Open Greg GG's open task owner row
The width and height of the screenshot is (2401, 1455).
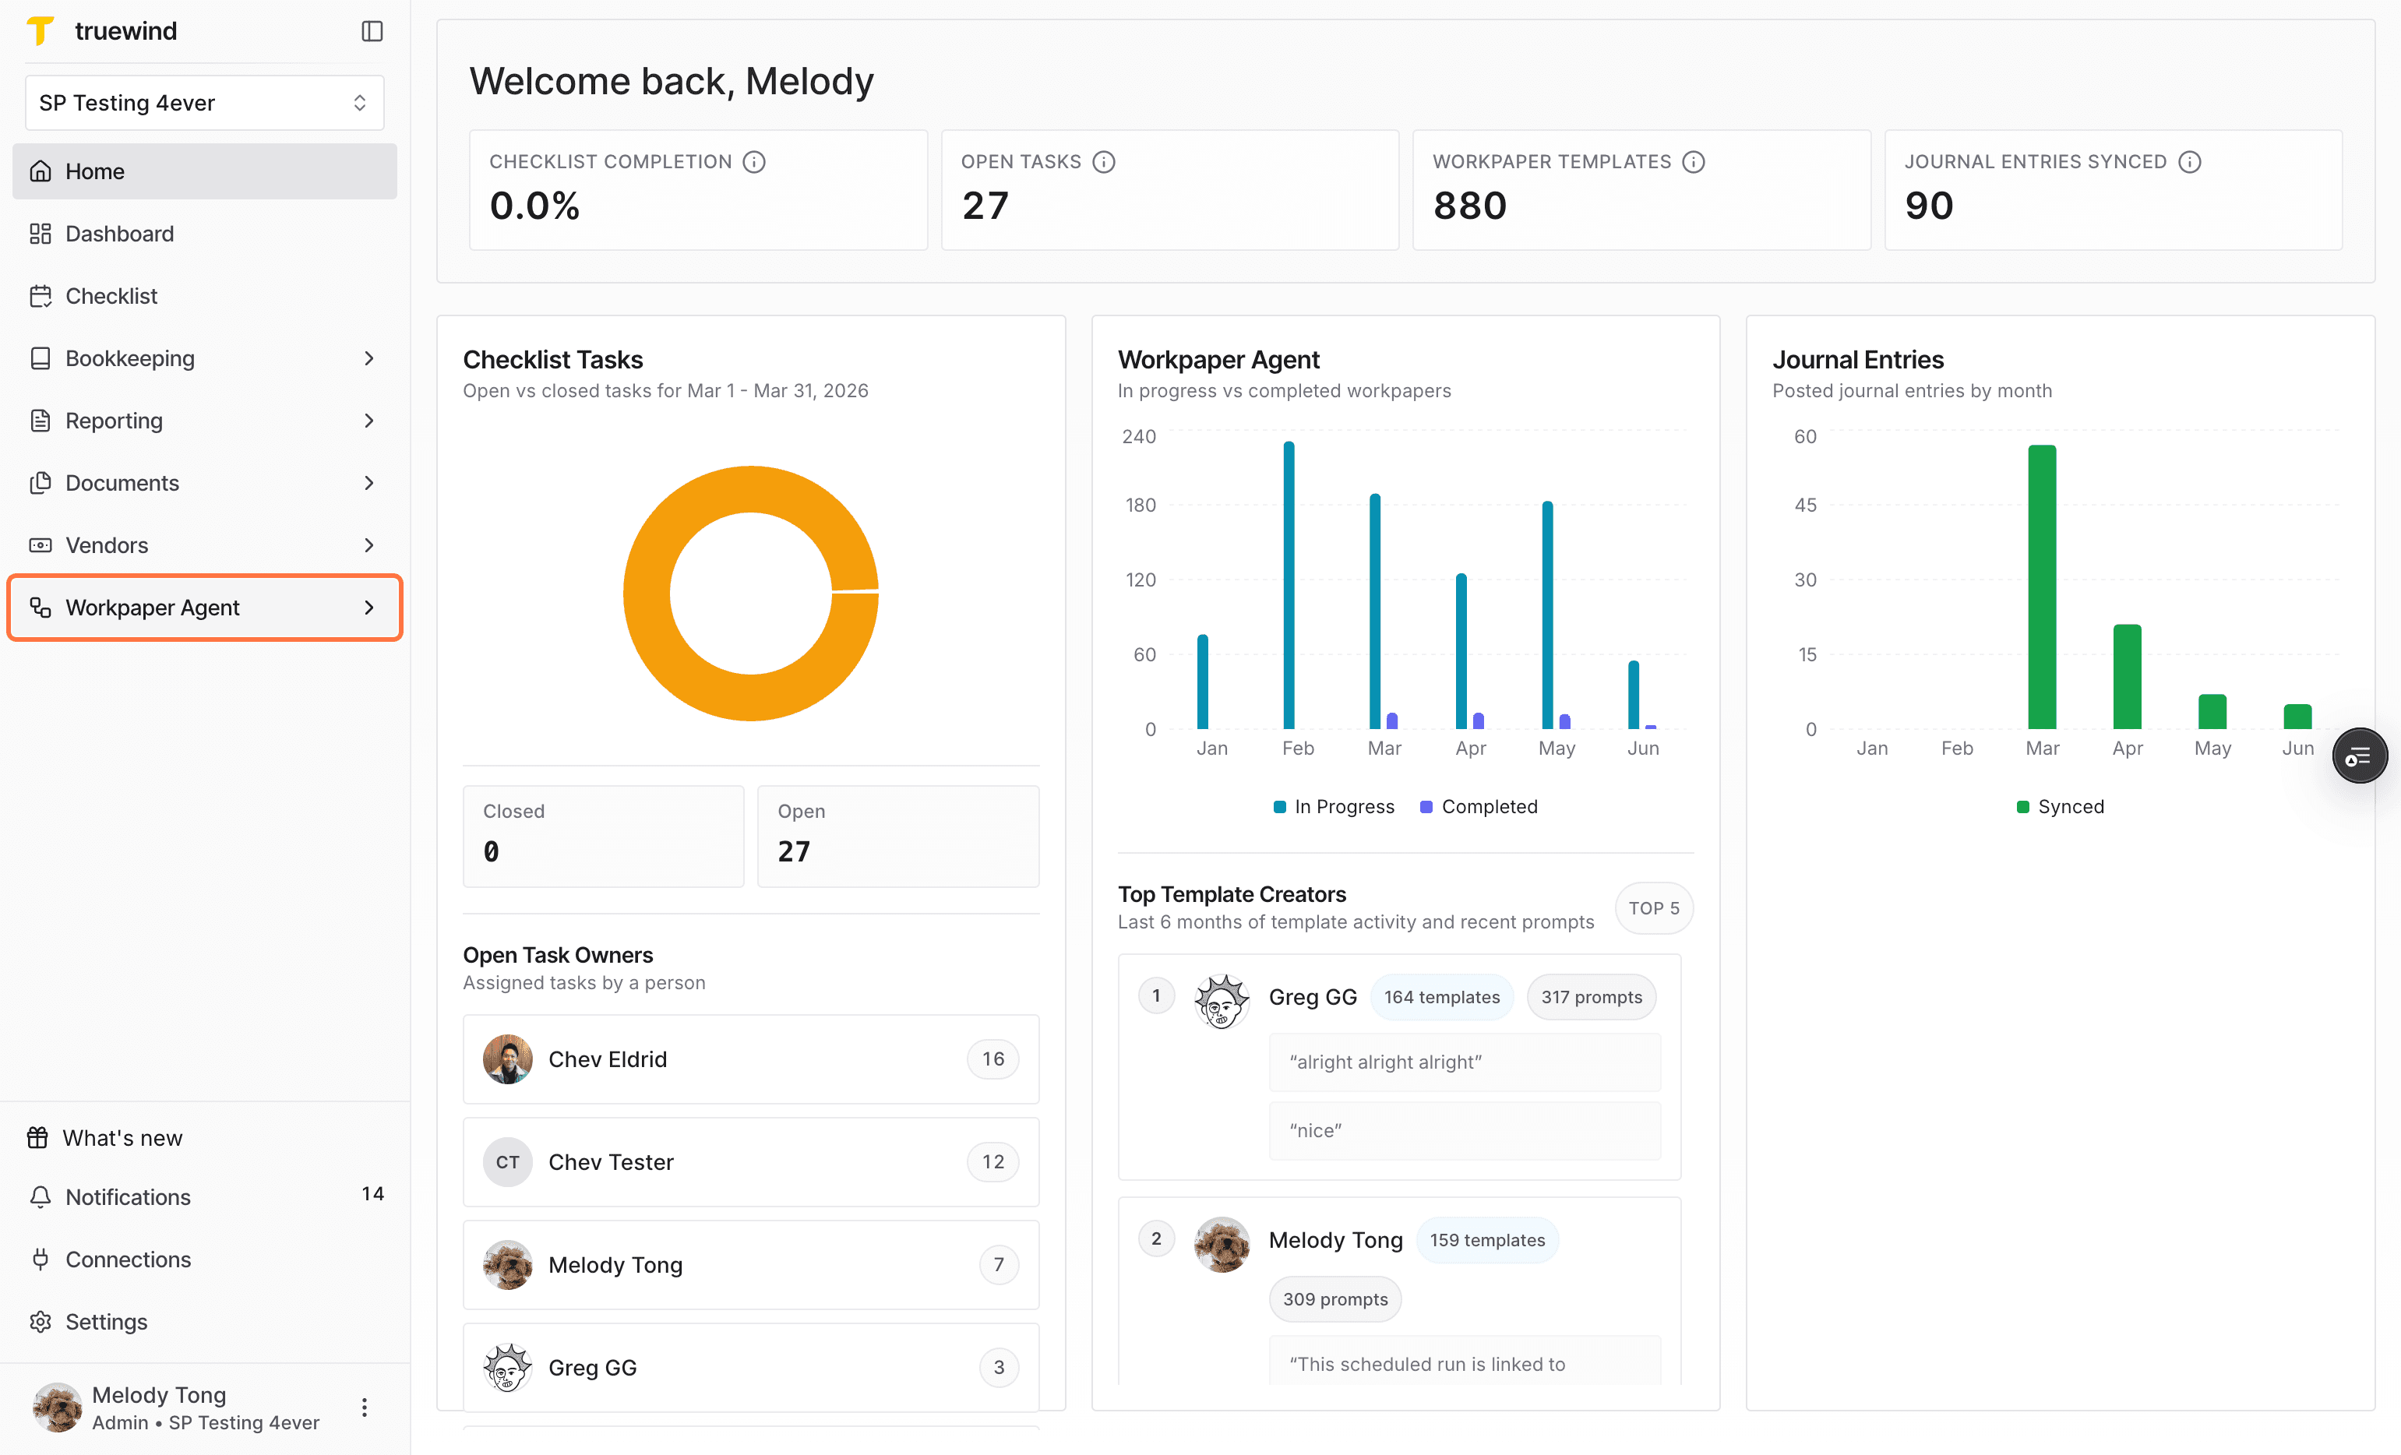coord(751,1369)
